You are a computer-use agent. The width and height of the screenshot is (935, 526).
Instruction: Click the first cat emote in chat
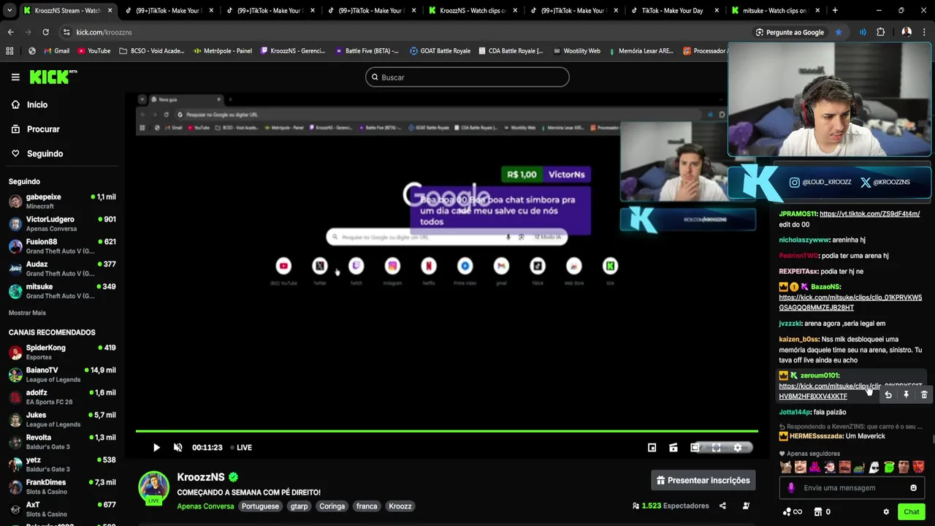pyautogui.click(x=786, y=468)
